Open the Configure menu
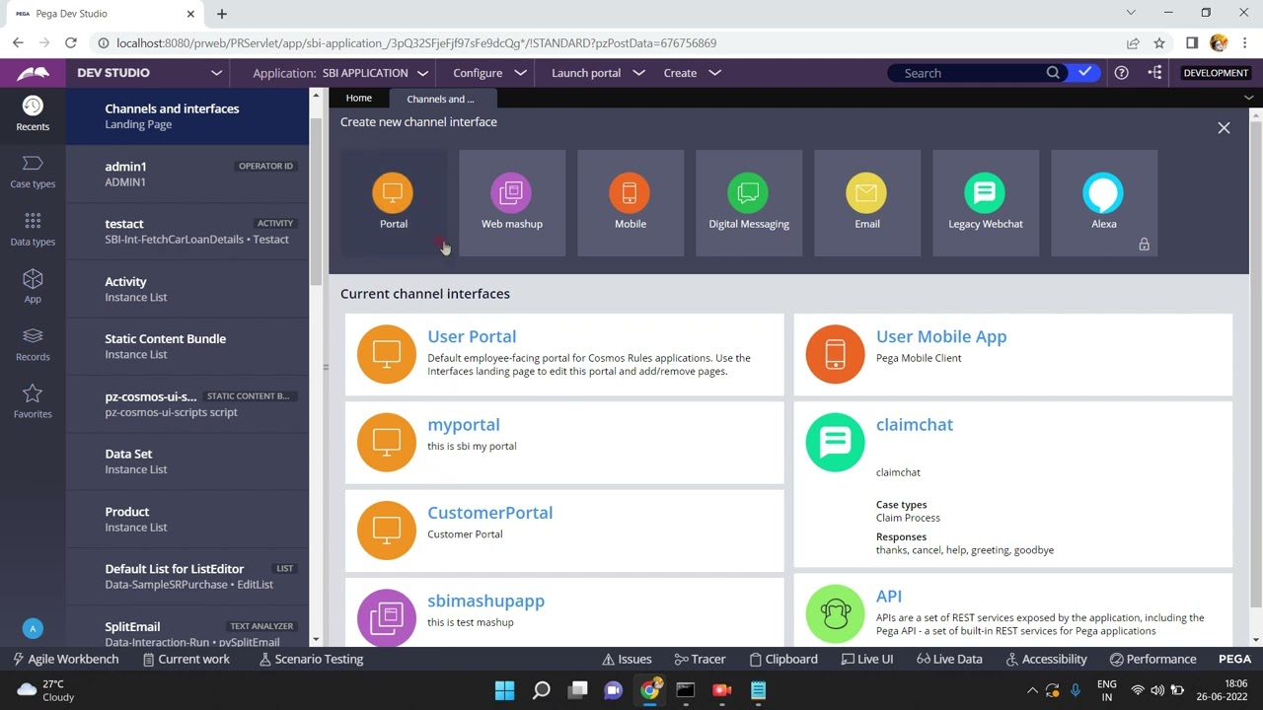The height and width of the screenshot is (710, 1263). (x=489, y=73)
